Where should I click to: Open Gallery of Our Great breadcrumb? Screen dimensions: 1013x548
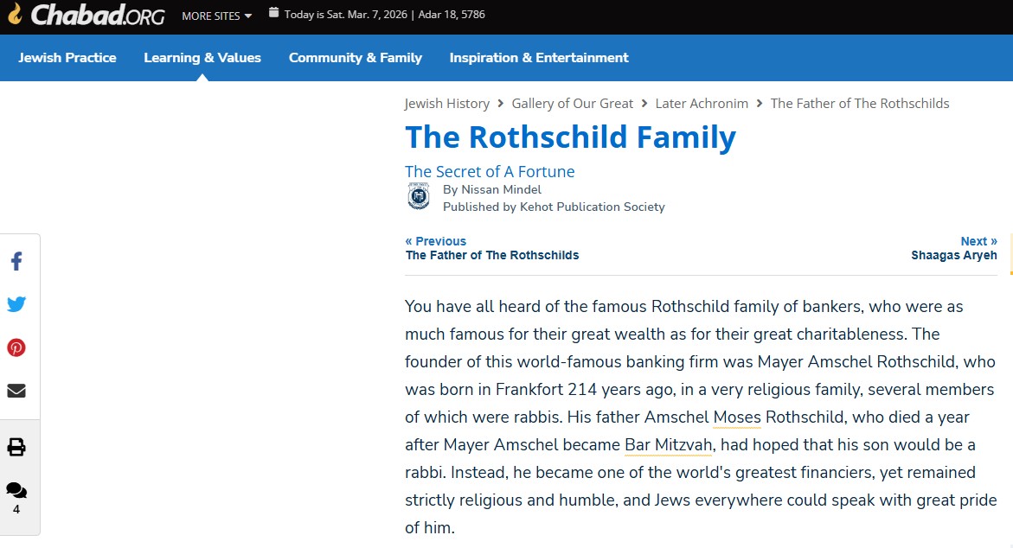[573, 104]
